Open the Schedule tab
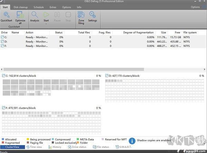 click(38, 7)
